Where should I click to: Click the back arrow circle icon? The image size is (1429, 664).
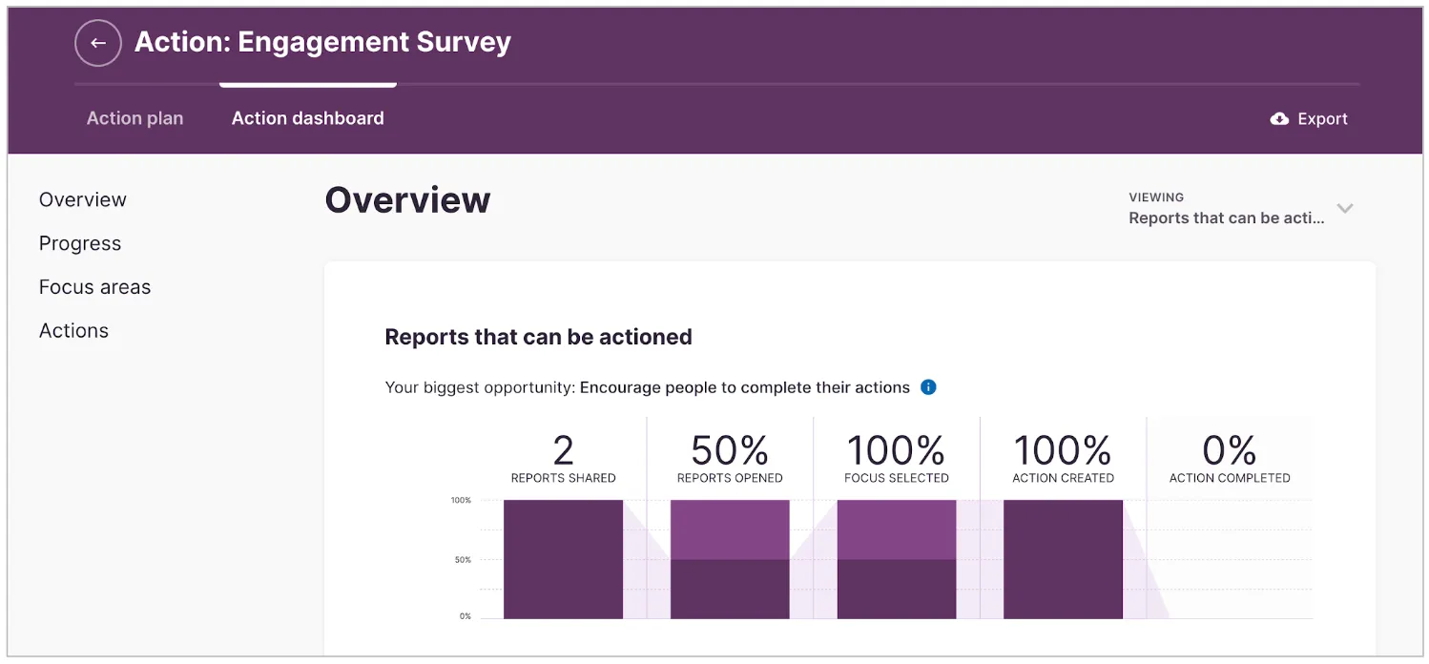tap(98, 43)
